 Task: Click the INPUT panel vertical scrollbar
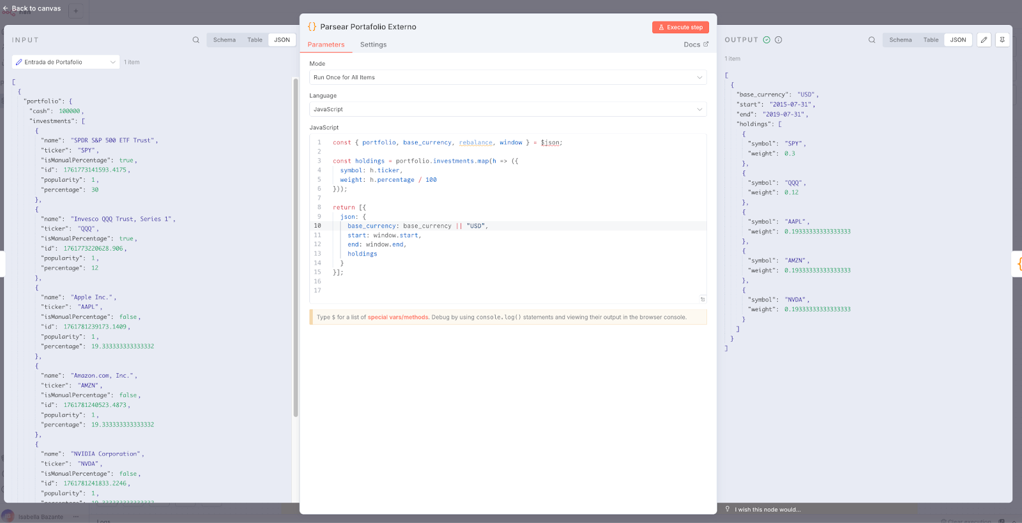pyautogui.click(x=295, y=247)
